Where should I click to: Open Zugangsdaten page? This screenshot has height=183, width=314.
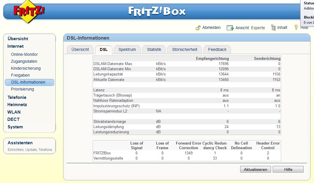(x=24, y=61)
